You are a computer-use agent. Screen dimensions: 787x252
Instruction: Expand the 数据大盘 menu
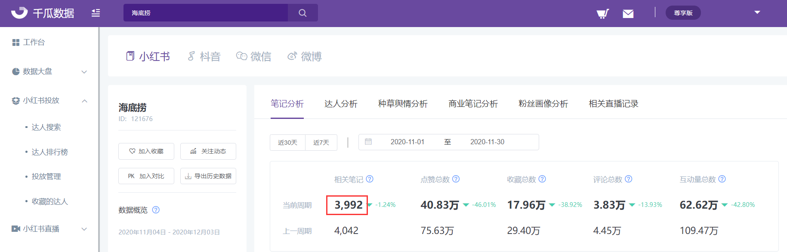(x=49, y=71)
